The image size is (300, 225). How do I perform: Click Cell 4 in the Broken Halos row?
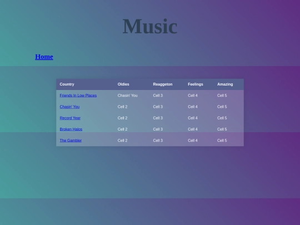(193, 129)
